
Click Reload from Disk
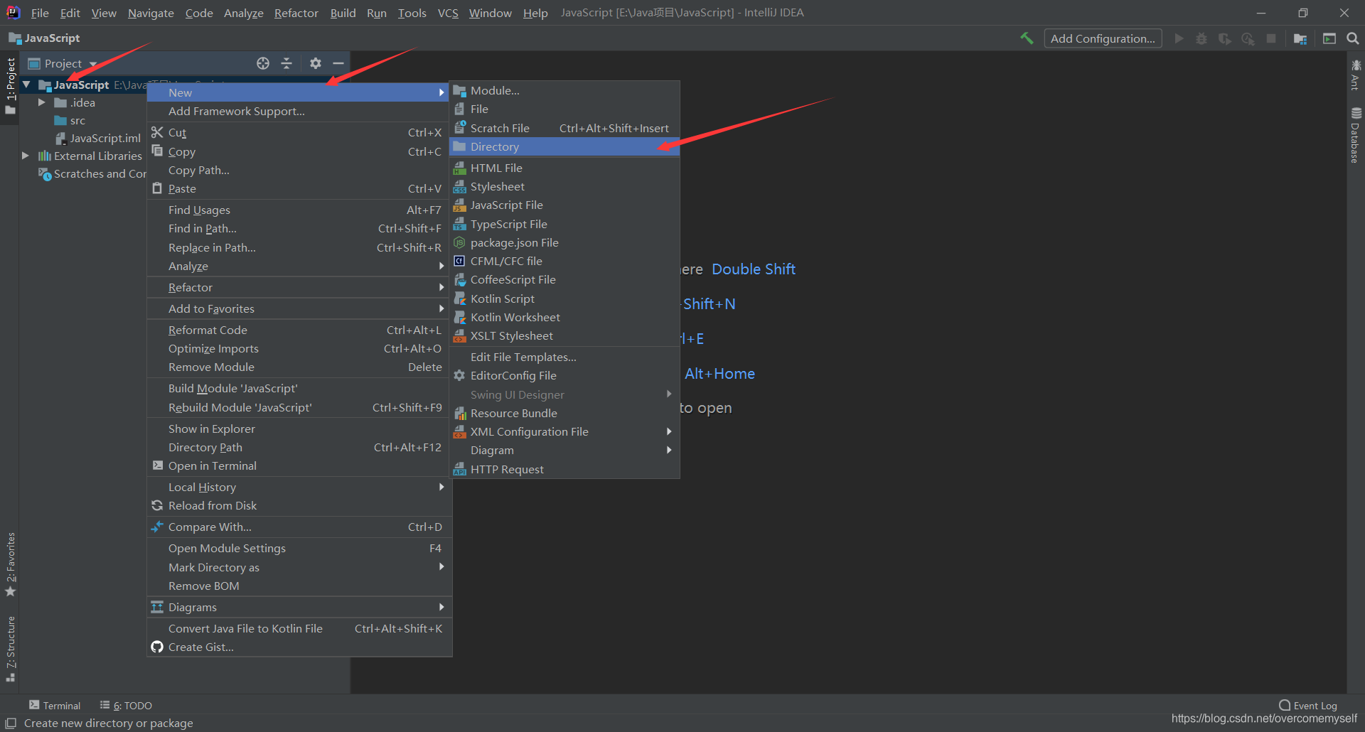(299, 505)
